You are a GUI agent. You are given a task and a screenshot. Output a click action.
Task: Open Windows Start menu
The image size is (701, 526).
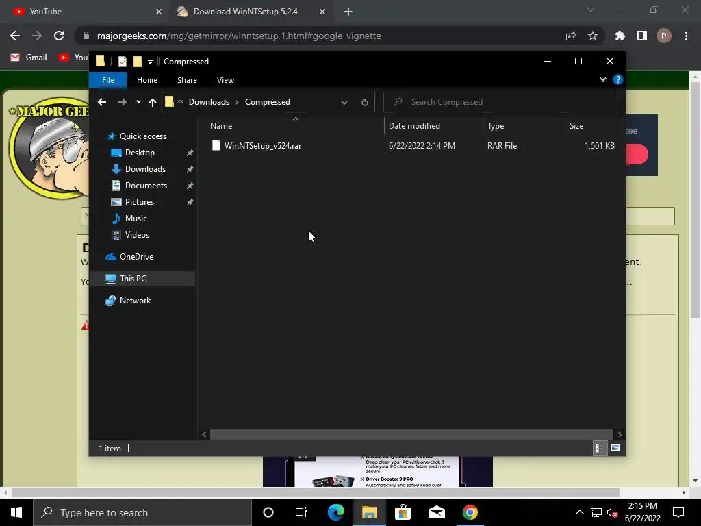(x=16, y=512)
